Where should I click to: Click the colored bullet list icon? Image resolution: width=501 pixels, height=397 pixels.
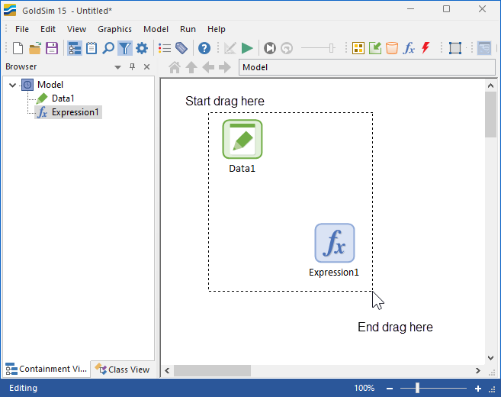tap(165, 48)
